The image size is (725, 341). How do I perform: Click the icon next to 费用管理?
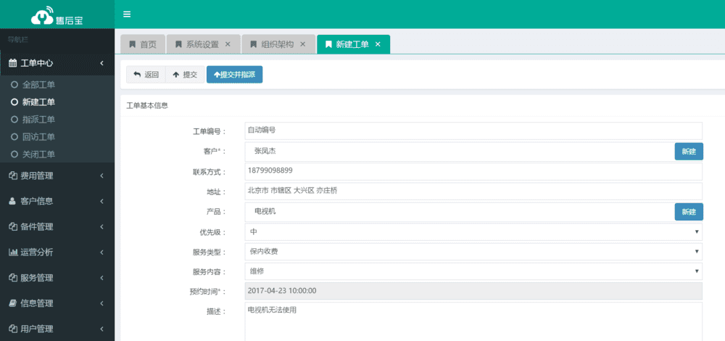[x=13, y=176]
